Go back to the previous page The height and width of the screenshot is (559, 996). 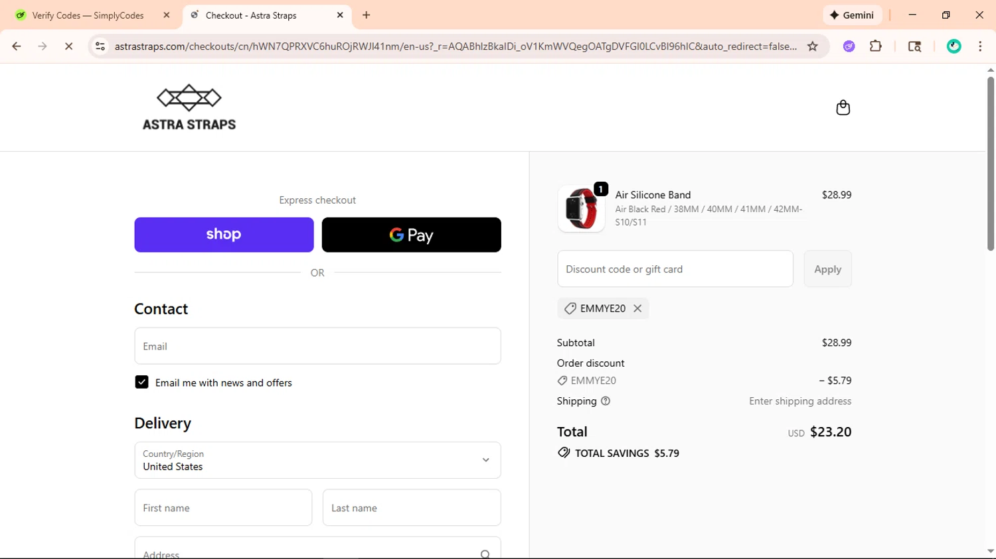17,46
